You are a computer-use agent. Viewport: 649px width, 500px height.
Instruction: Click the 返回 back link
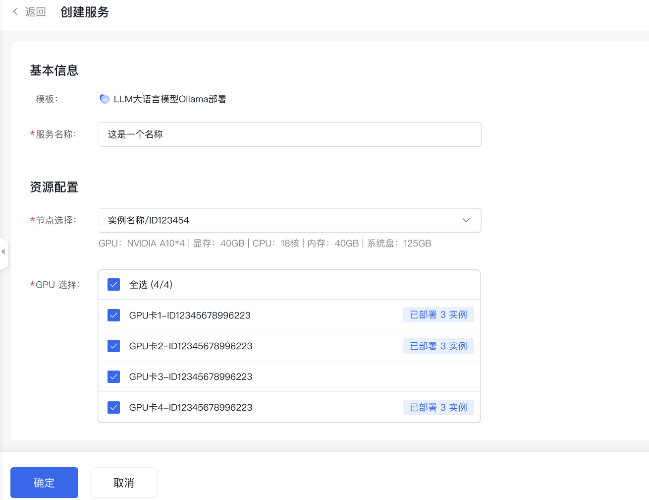coord(35,12)
